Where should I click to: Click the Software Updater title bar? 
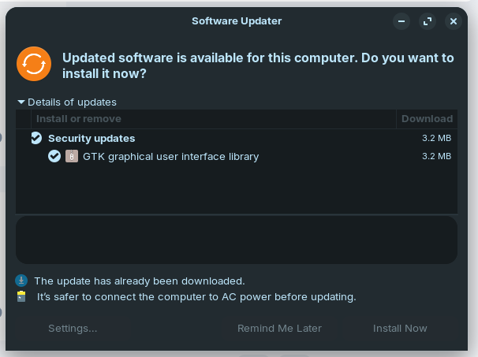tap(237, 21)
